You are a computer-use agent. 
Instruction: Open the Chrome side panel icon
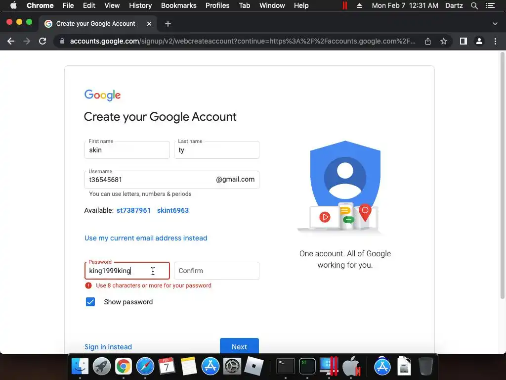[464, 41]
